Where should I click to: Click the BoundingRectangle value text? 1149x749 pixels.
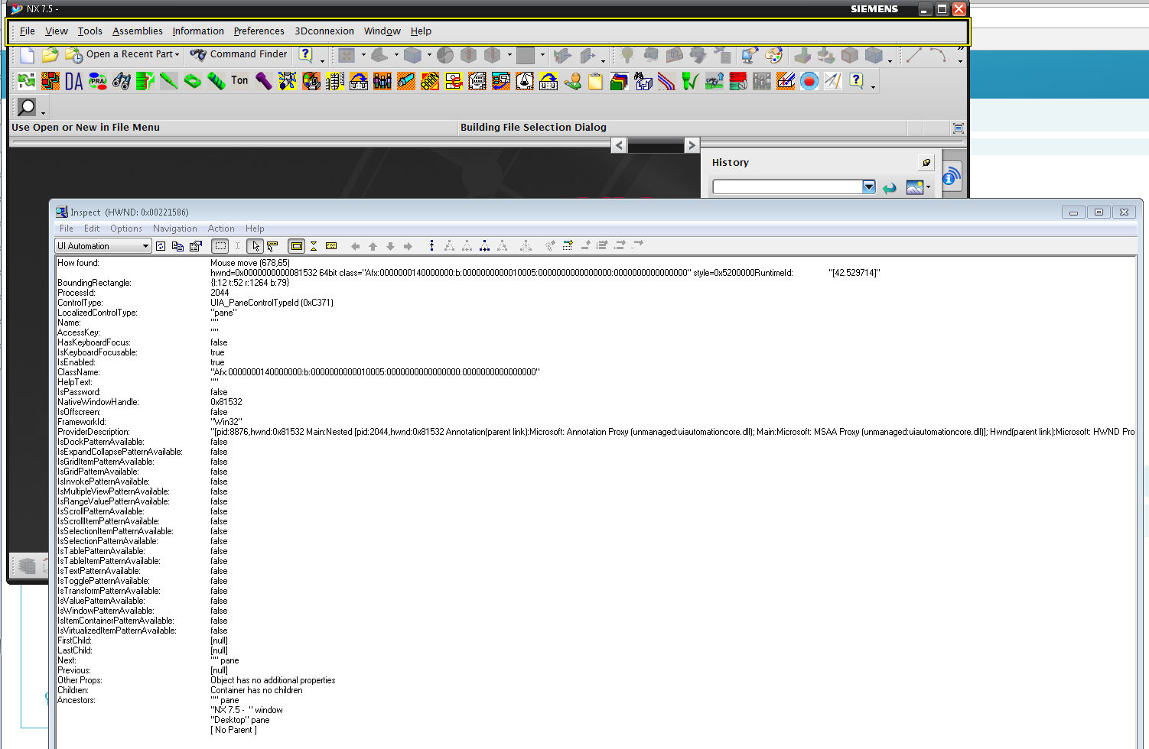(250, 283)
